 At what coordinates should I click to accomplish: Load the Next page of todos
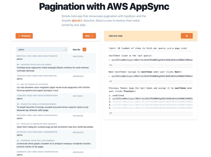coord(89,36)
